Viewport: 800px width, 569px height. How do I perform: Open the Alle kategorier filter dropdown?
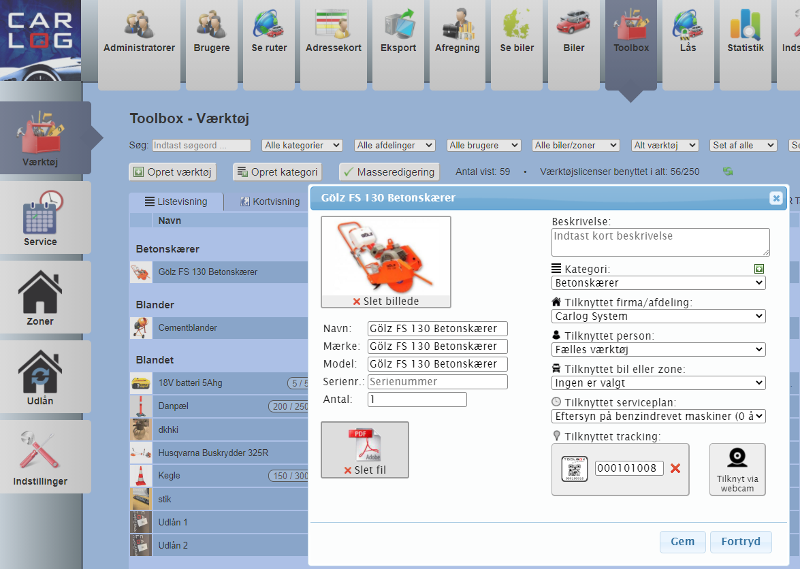click(302, 145)
